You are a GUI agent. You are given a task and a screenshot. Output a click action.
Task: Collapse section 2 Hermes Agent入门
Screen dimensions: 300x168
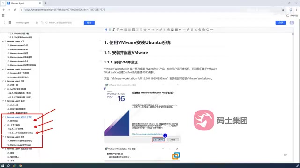(x=3, y=41)
